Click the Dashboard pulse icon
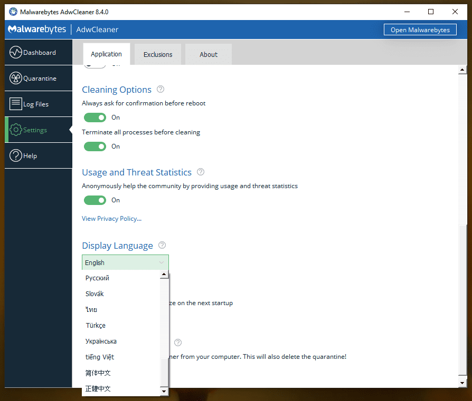This screenshot has height=401, width=472. (x=16, y=52)
